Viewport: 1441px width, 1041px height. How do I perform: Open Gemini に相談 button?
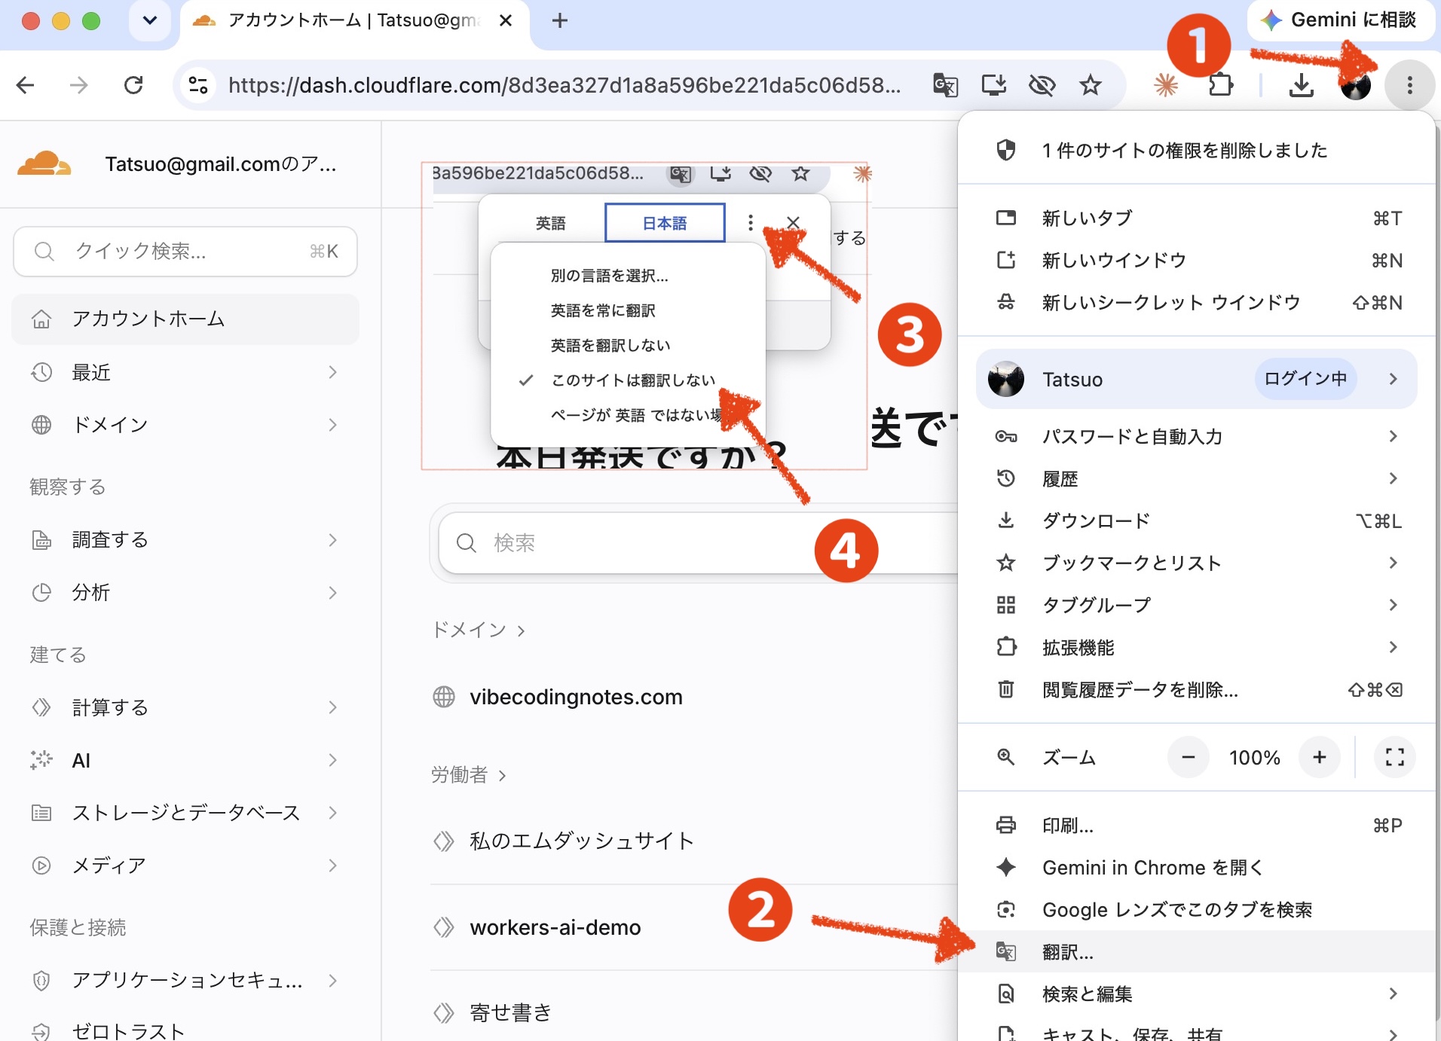(1342, 20)
